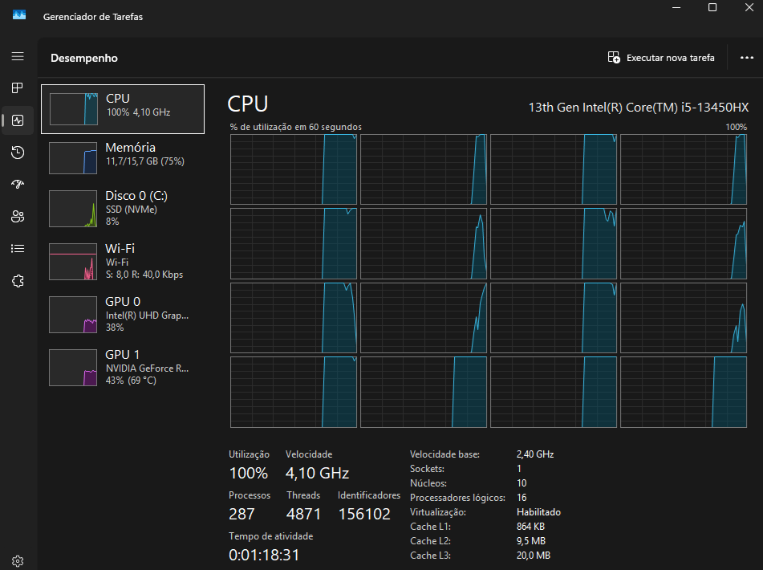Select the GPU 0 Intel UHD entry
This screenshot has width=763, height=570.
[123, 315]
